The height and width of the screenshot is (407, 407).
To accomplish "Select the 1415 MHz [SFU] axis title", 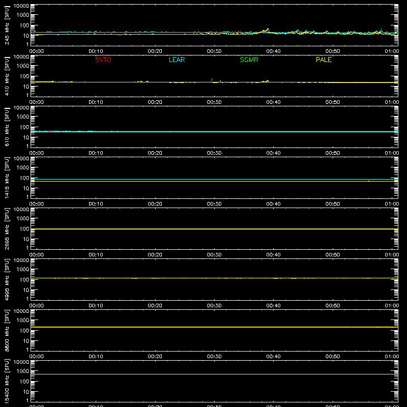I will tap(7, 178).
